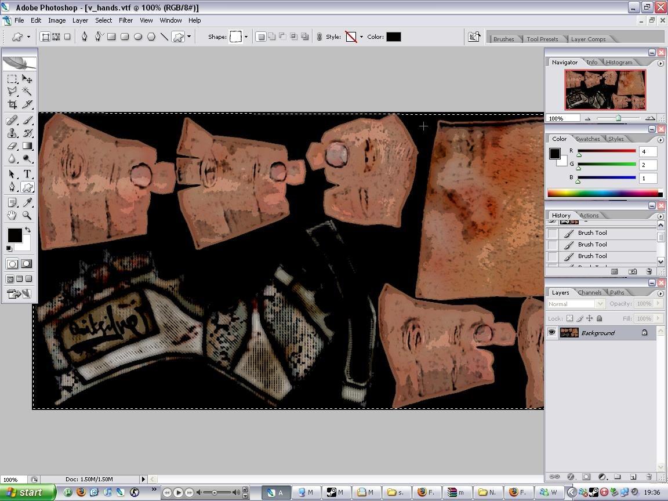The height and width of the screenshot is (501, 668).
Task: Select the Eraser tool
Action: coord(12,146)
